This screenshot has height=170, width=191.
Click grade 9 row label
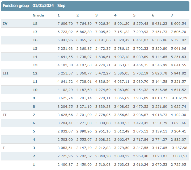34,98
